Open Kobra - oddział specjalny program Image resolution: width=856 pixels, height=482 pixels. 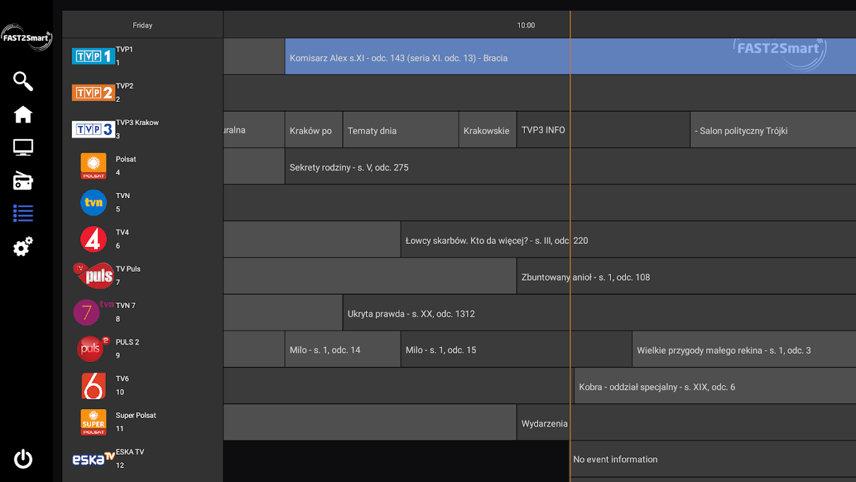[x=715, y=386]
